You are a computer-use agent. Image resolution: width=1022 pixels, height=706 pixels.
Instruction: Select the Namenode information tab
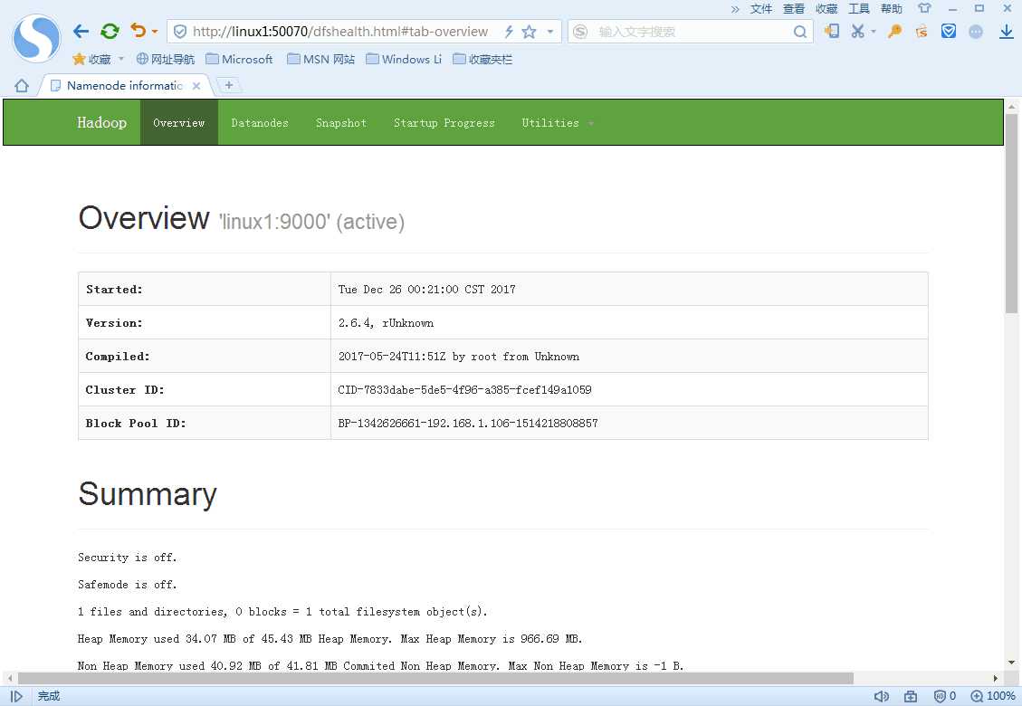(124, 85)
